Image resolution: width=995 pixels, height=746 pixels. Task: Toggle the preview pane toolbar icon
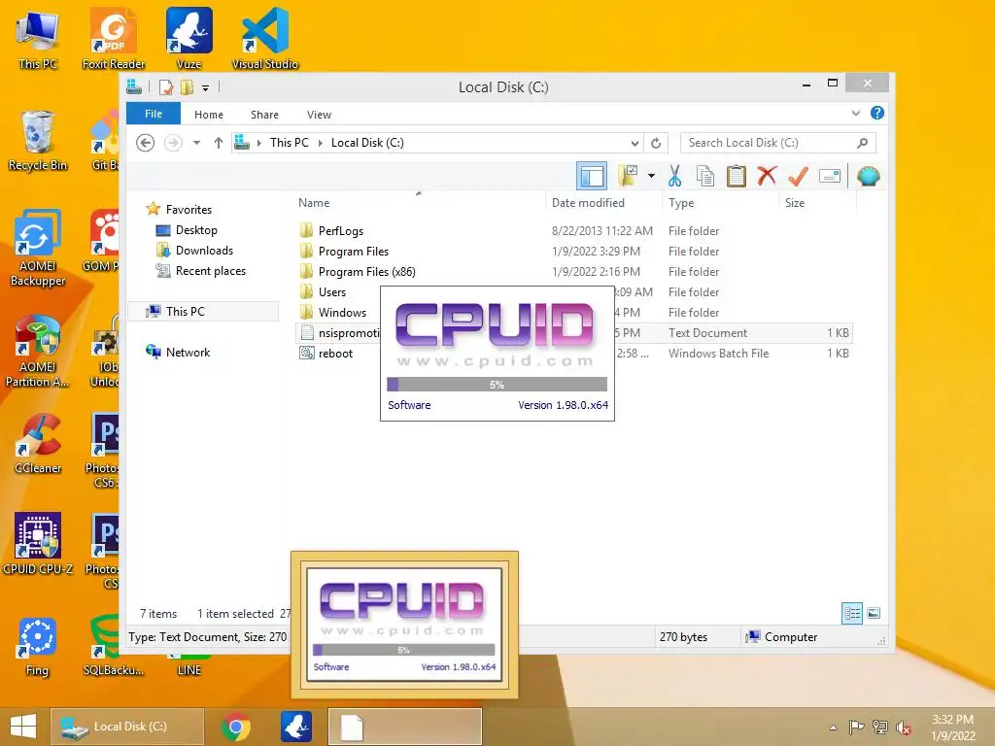592,176
